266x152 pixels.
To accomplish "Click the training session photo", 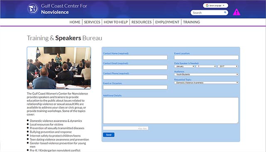I will (59, 68).
